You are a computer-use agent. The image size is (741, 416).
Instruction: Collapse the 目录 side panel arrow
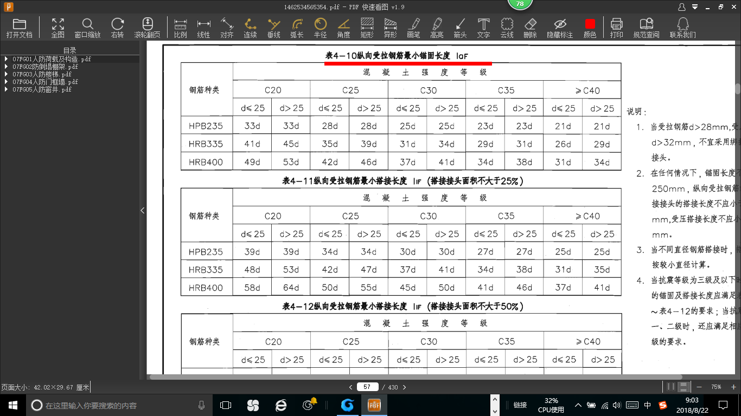[143, 210]
